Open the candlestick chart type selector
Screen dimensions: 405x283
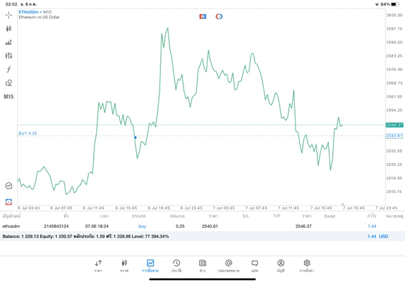(9, 28)
